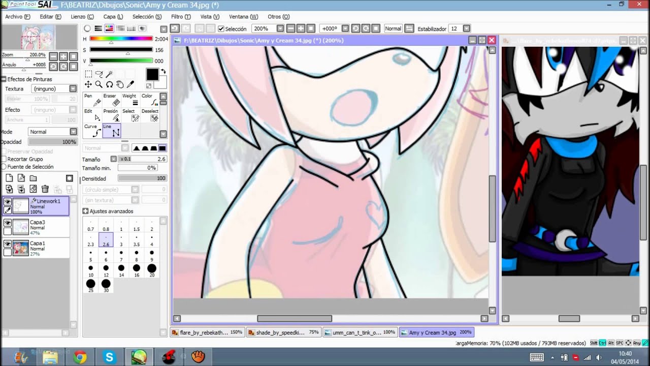Activate the rectangular selection tool
Viewport: 650px width, 366px height.
tap(88, 74)
